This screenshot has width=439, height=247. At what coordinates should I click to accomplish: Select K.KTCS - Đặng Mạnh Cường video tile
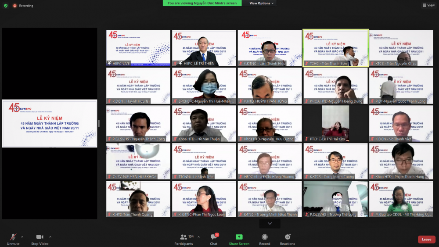[x=336, y=161]
